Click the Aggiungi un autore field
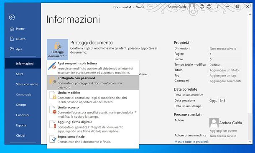Screen dimensions: 255x153 coord(223,131)
